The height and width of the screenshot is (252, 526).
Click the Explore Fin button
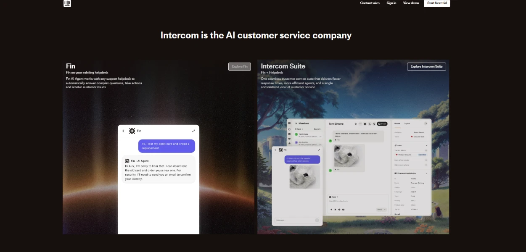click(239, 66)
